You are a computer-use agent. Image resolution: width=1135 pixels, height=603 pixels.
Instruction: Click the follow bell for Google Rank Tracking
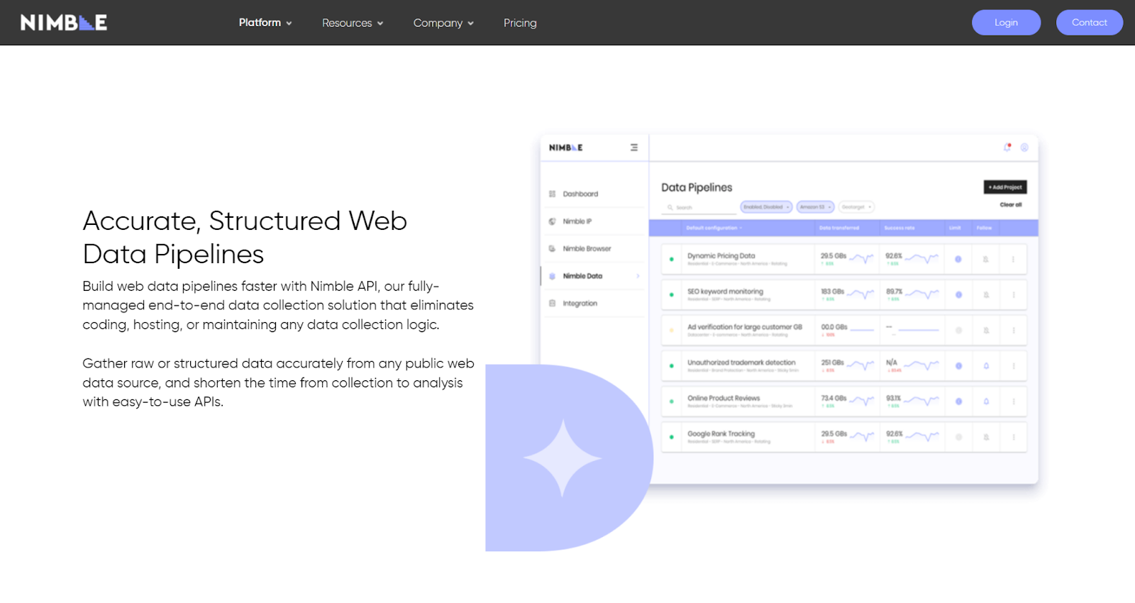coord(986,437)
